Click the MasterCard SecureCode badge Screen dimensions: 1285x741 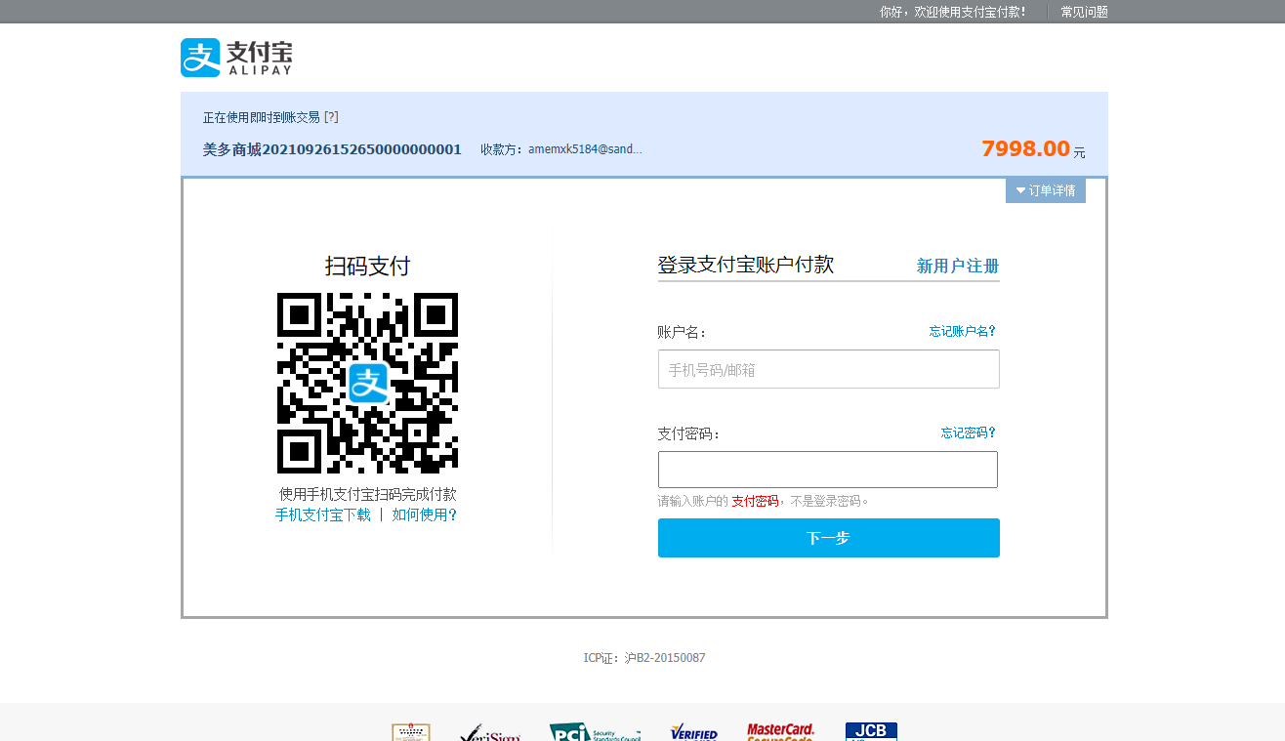(x=779, y=732)
